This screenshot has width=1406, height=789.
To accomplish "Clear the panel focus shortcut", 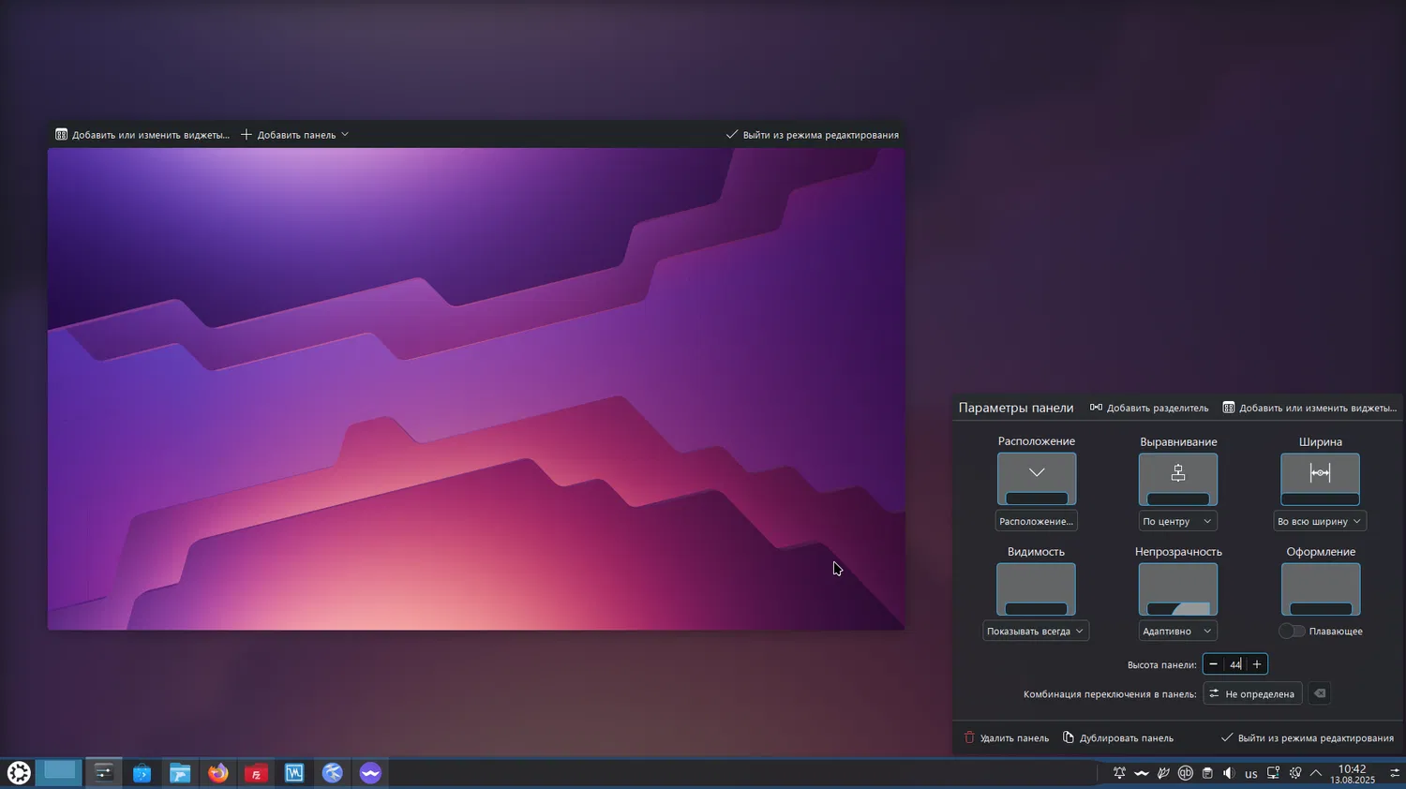I will [1320, 693].
